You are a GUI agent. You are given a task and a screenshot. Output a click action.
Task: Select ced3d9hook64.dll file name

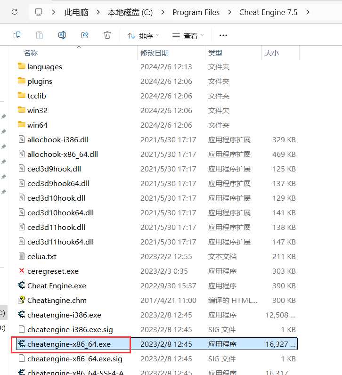(x=58, y=184)
